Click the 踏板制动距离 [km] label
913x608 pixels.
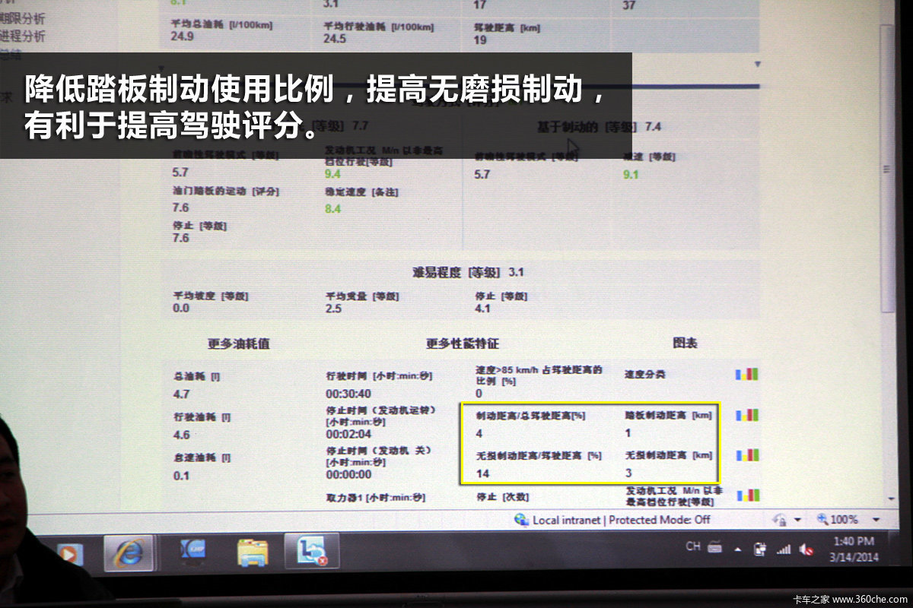tap(668, 415)
